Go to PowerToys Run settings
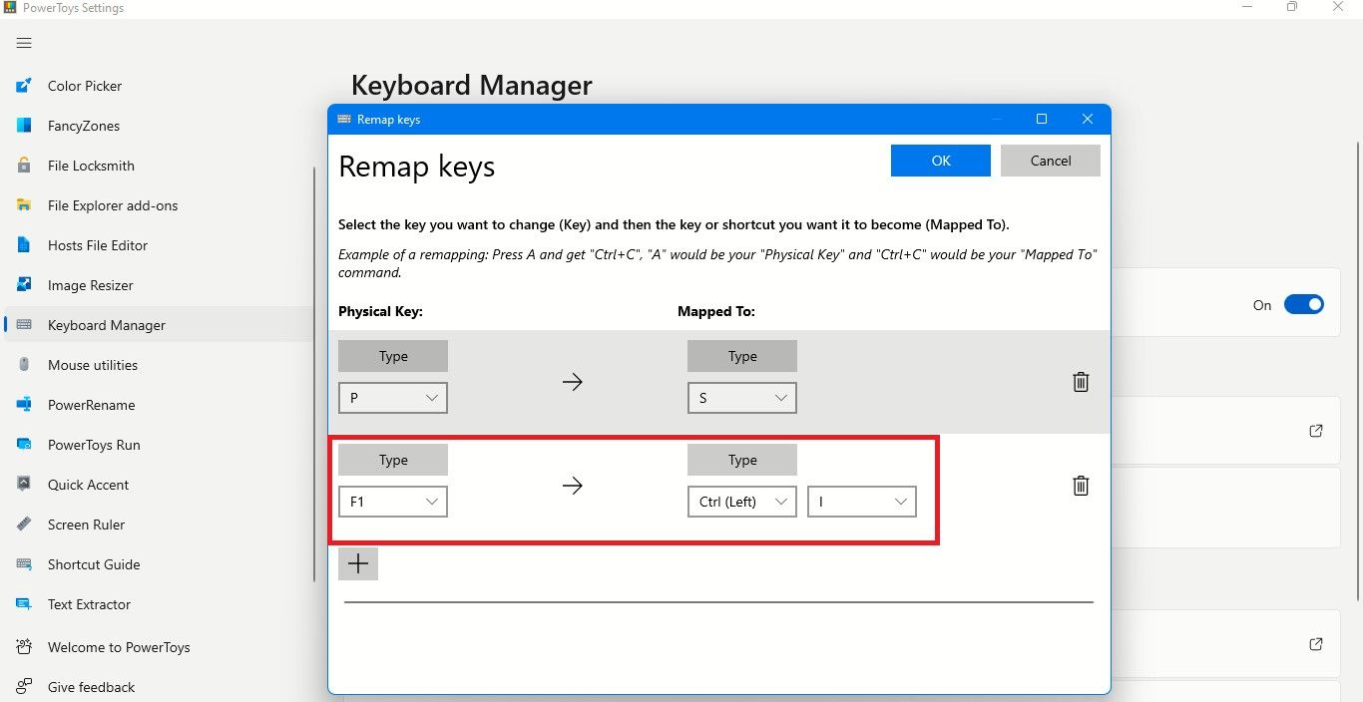Image resolution: width=1363 pixels, height=702 pixels. (x=94, y=445)
